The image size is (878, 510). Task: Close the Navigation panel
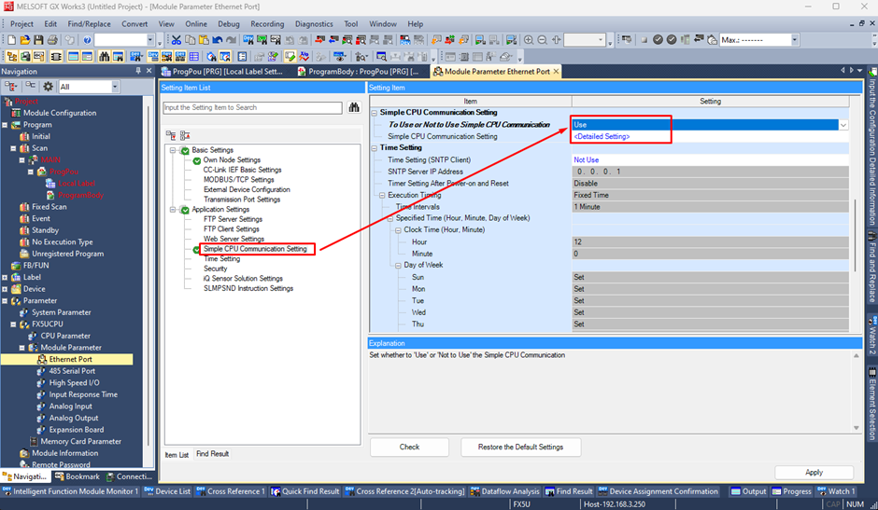click(x=149, y=71)
